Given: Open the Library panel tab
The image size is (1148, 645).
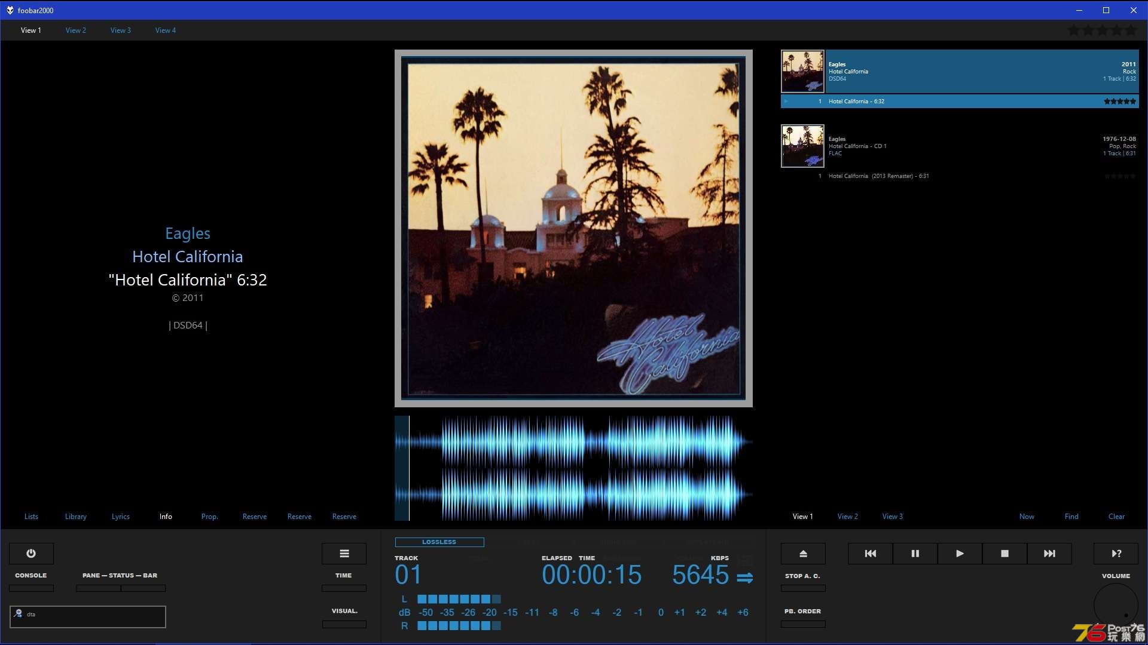Looking at the screenshot, I should pyautogui.click(x=76, y=517).
